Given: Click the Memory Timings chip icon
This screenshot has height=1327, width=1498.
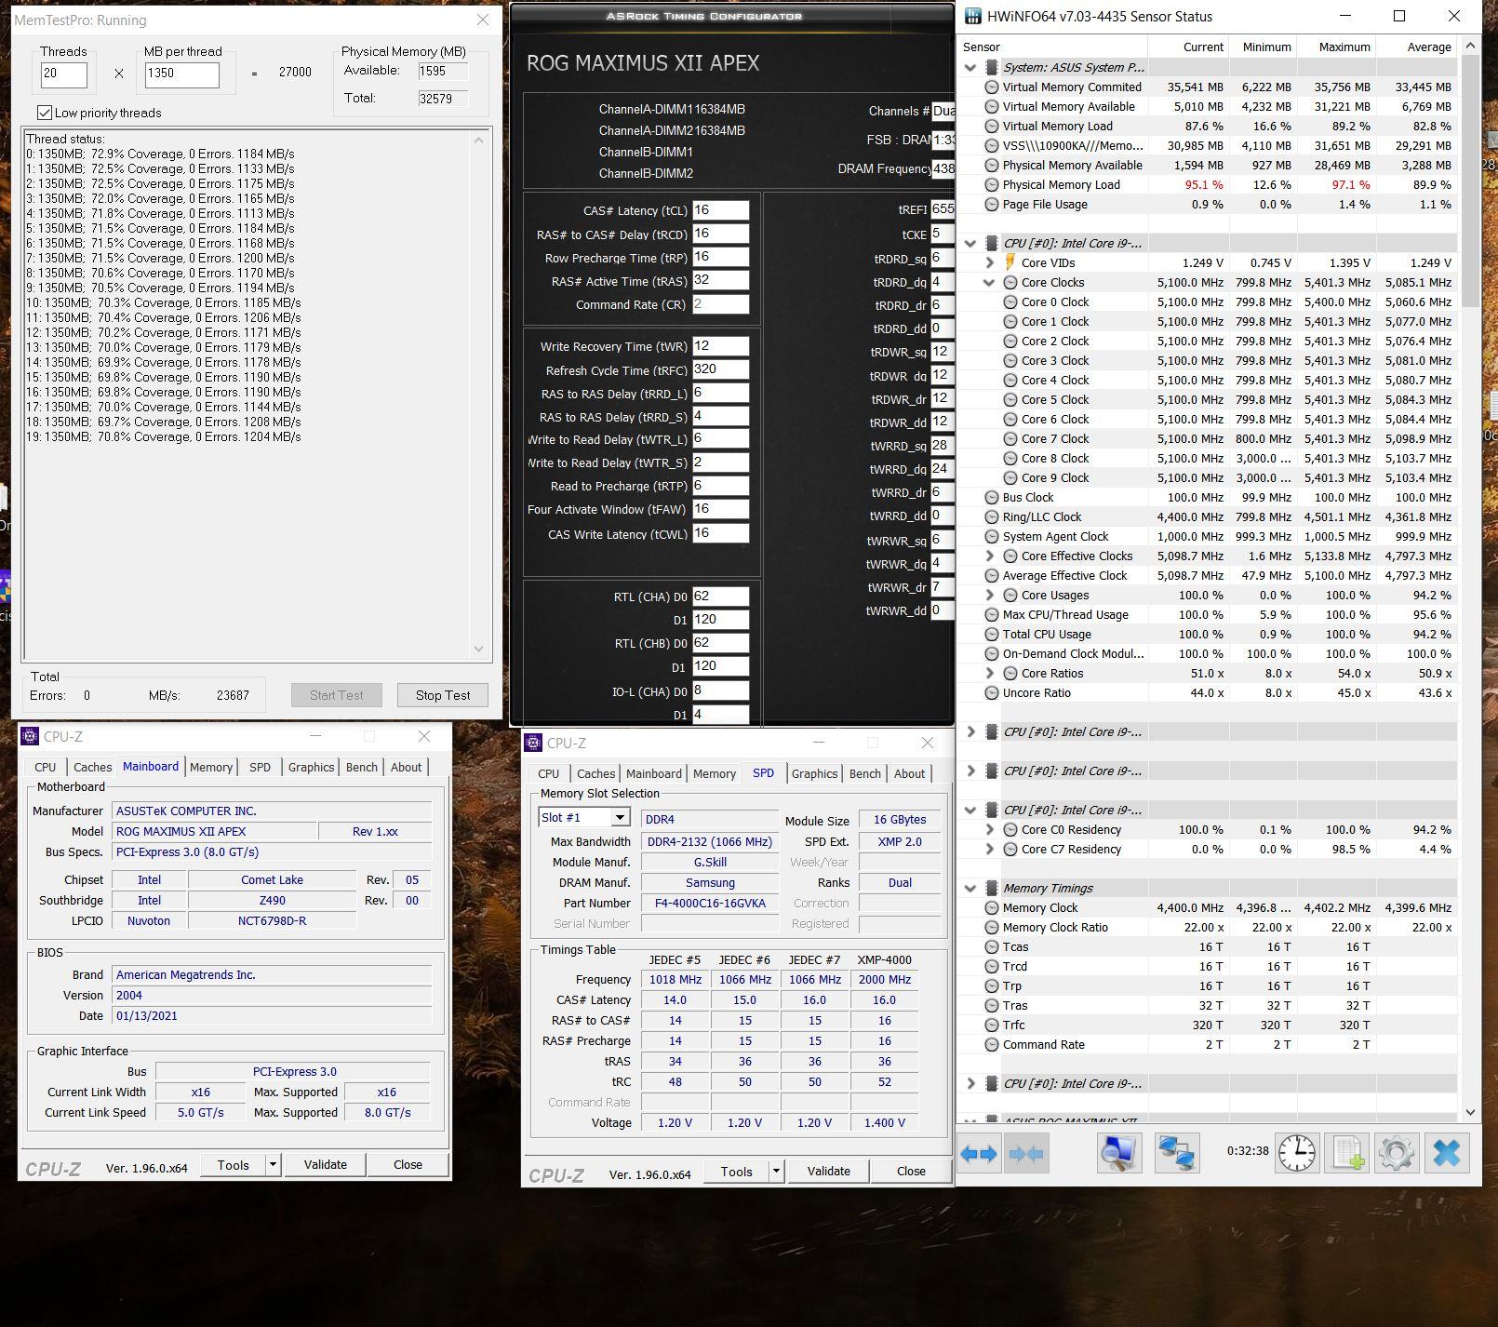Looking at the screenshot, I should pos(992,888).
